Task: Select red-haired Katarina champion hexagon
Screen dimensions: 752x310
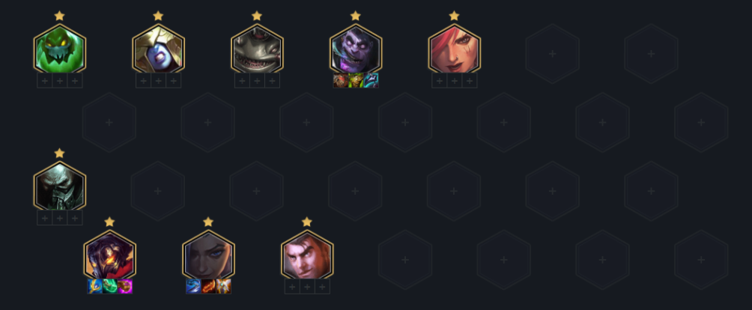Action: (x=454, y=50)
